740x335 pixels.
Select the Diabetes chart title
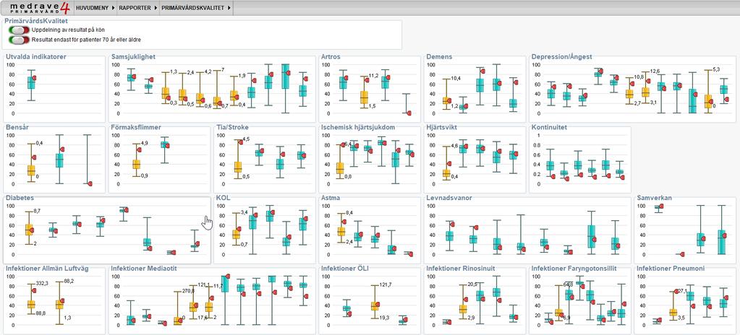pyautogui.click(x=20, y=198)
